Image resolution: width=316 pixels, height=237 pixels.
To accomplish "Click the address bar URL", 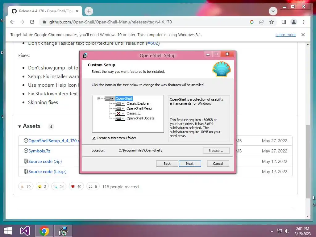I will [x=110, y=22].
